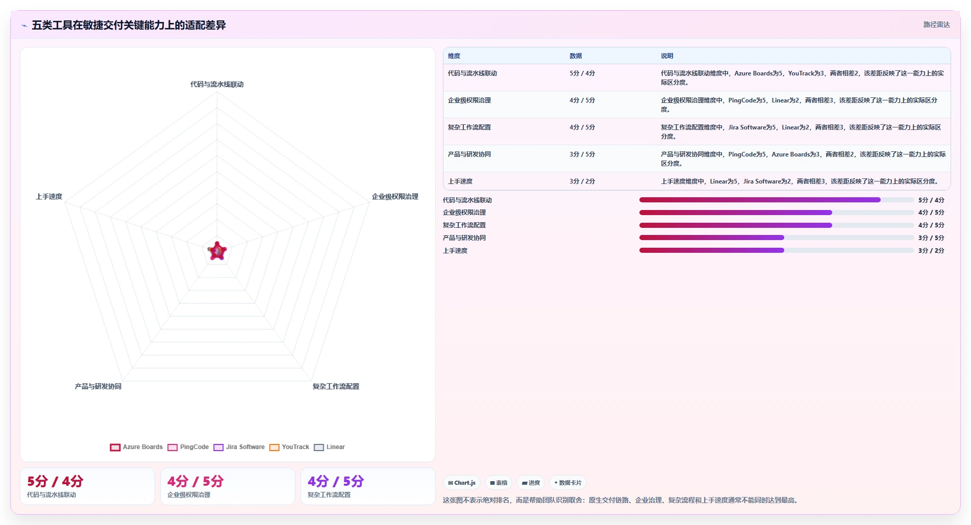Click progress bar for 企业级权限治理

[x=777, y=213]
